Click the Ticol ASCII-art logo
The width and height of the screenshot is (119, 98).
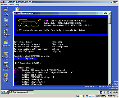click(29, 23)
